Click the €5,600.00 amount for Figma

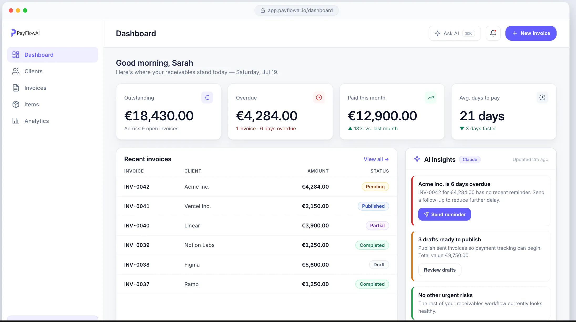[x=315, y=265]
